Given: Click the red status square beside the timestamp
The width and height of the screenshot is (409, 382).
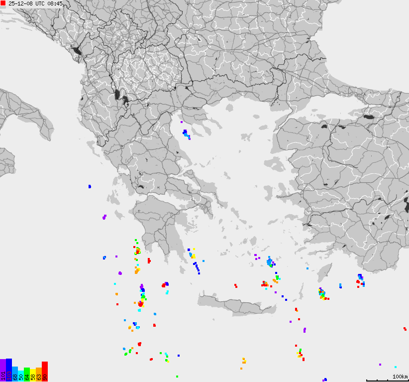Looking at the screenshot, I should (x=3, y=3).
